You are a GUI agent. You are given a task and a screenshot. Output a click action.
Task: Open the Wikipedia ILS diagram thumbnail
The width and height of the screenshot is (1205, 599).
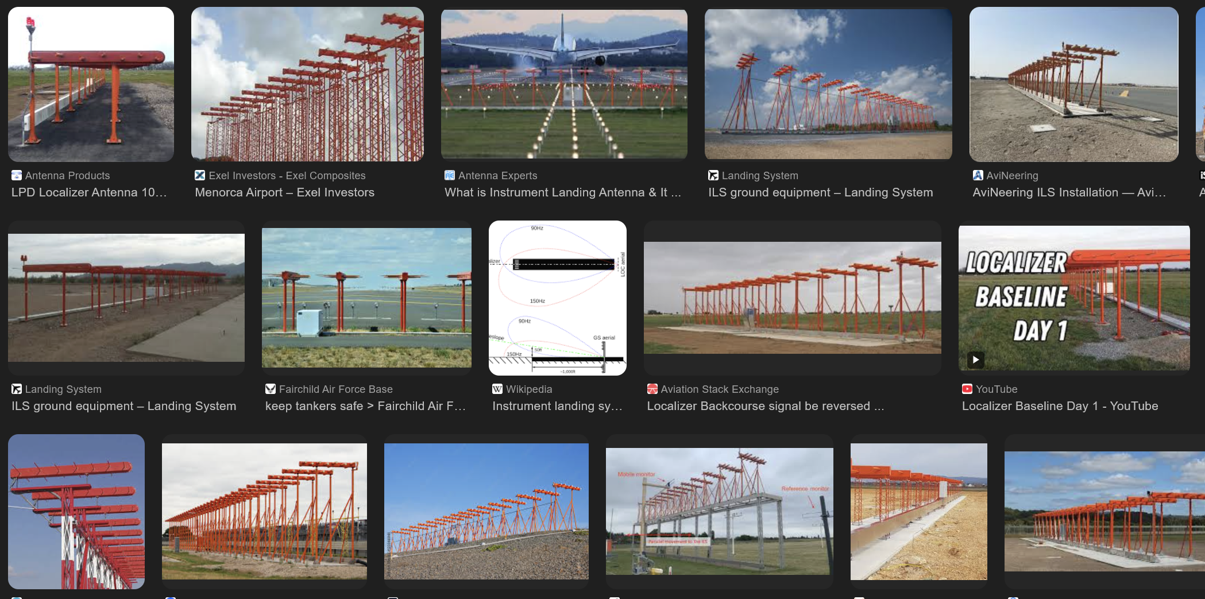tap(558, 298)
